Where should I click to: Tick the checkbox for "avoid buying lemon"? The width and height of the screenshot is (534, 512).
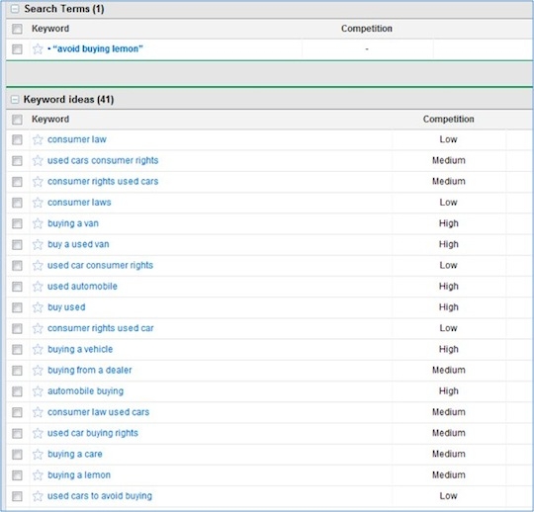coord(17,49)
